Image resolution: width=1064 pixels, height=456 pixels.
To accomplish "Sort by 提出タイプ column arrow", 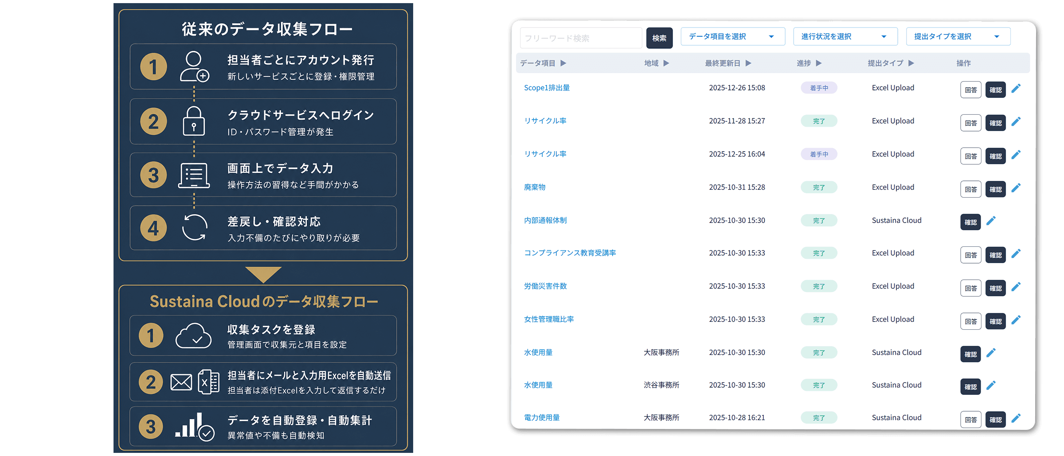I will pyautogui.click(x=911, y=63).
